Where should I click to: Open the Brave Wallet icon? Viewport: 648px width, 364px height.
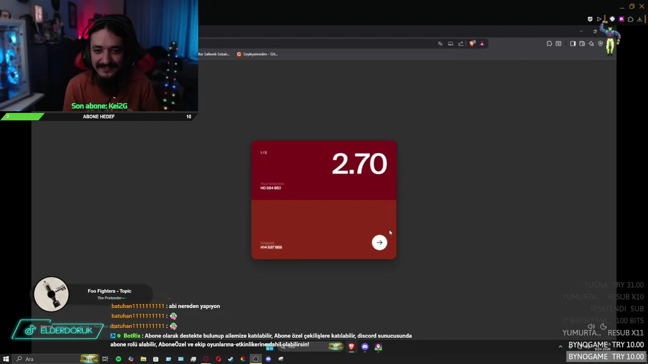[582, 43]
